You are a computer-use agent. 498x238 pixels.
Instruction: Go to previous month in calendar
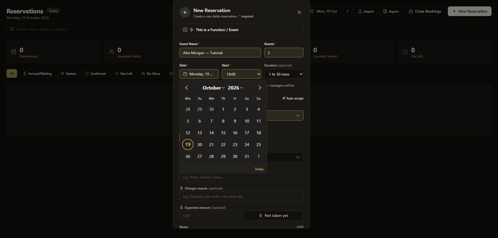pos(187,88)
